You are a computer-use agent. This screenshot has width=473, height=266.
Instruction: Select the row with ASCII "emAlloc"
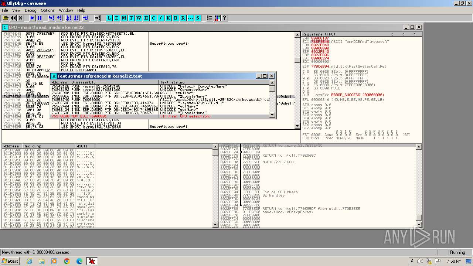160,93
